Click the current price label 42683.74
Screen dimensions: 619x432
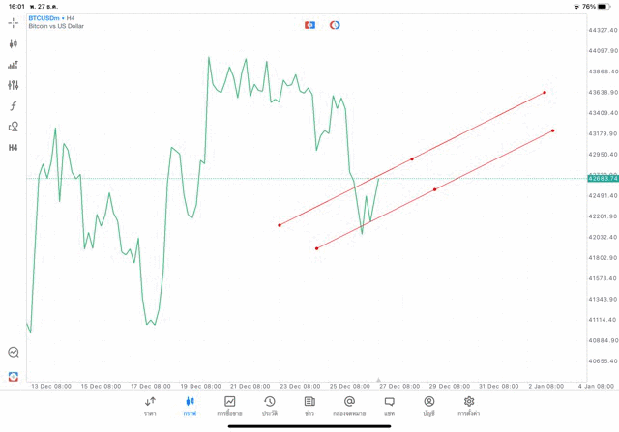(x=603, y=179)
